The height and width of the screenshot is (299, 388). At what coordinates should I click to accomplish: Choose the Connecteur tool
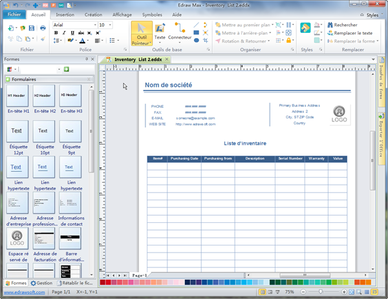click(x=179, y=28)
